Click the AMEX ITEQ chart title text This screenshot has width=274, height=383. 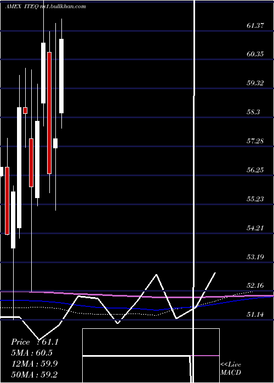click(x=45, y=7)
